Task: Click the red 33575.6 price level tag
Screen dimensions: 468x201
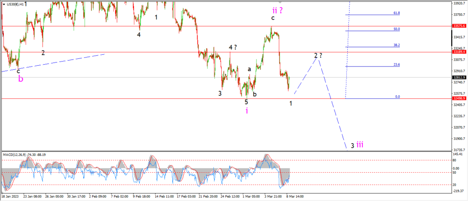Action: click(x=460, y=26)
